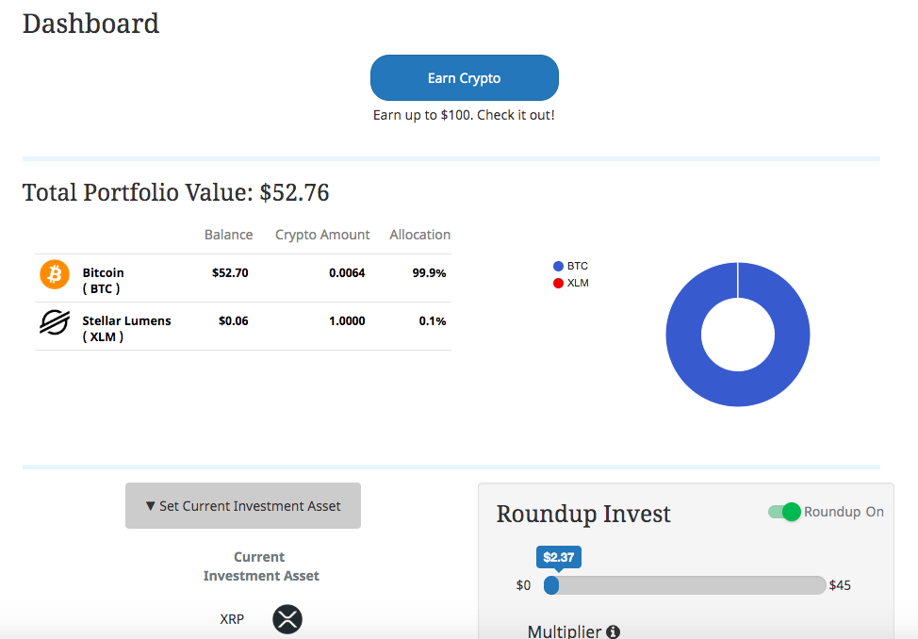Screen dimensions: 918x639
Task: Click the Balance column header
Action: (x=228, y=235)
